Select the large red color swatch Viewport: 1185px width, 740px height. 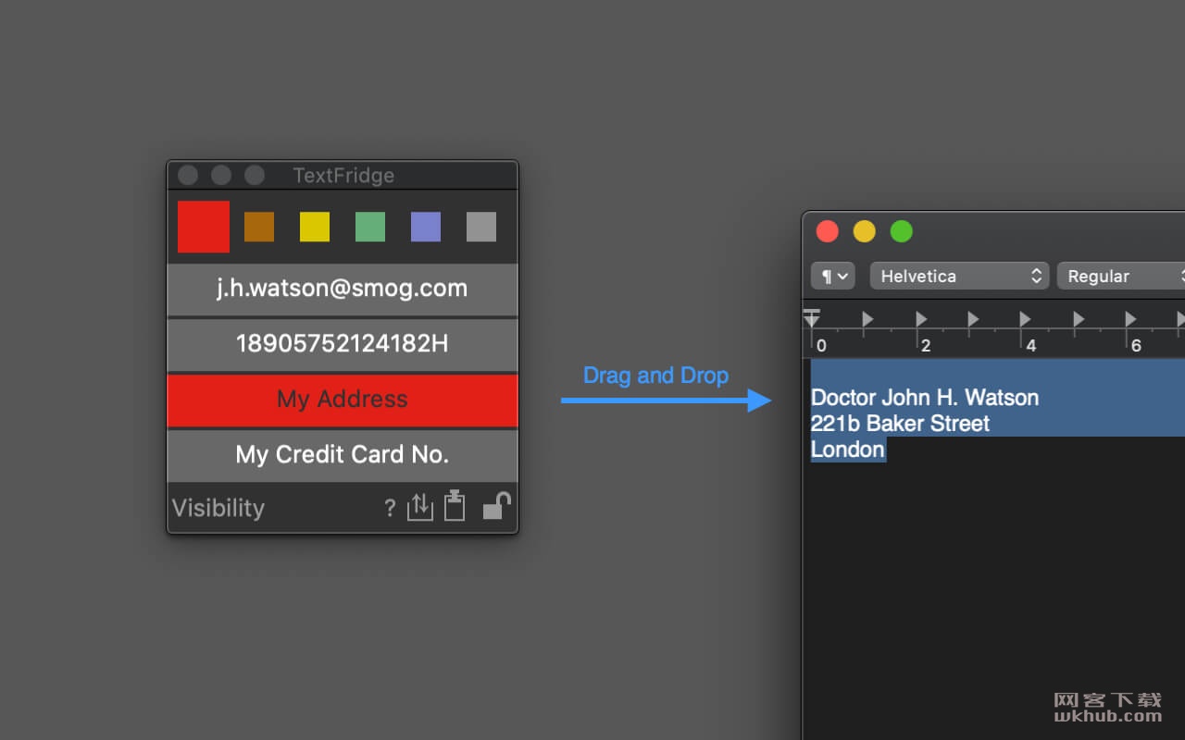pos(204,227)
